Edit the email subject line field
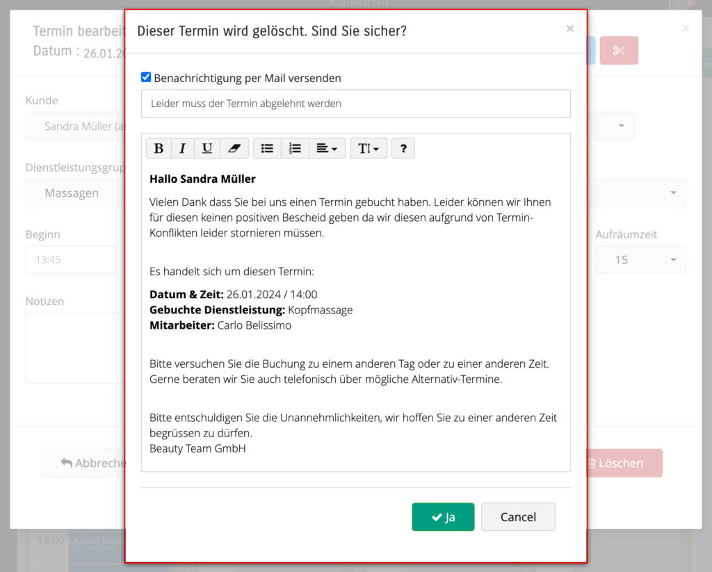712x572 pixels. [355, 104]
